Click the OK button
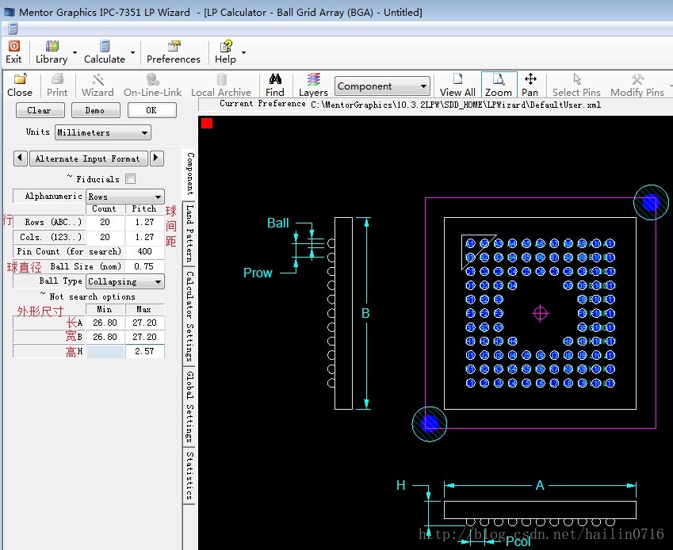The image size is (673, 550). pos(152,110)
